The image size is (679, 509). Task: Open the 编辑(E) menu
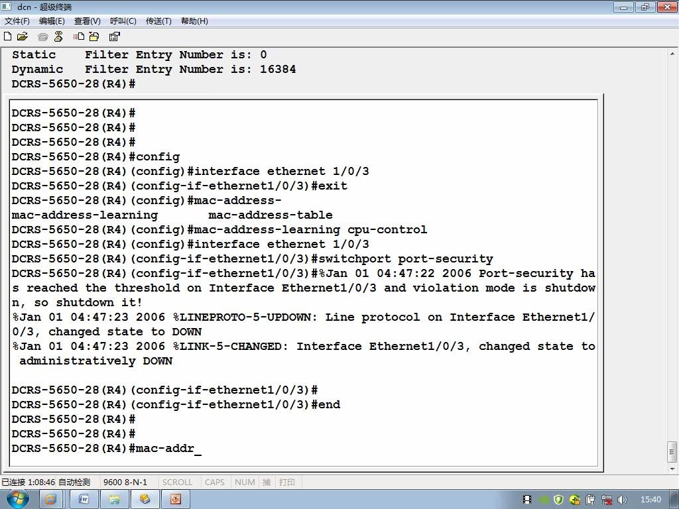[52, 21]
